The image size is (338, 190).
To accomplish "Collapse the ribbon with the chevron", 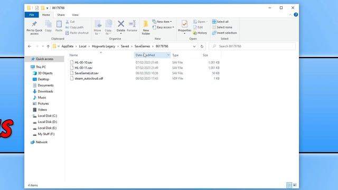I will (290, 15).
